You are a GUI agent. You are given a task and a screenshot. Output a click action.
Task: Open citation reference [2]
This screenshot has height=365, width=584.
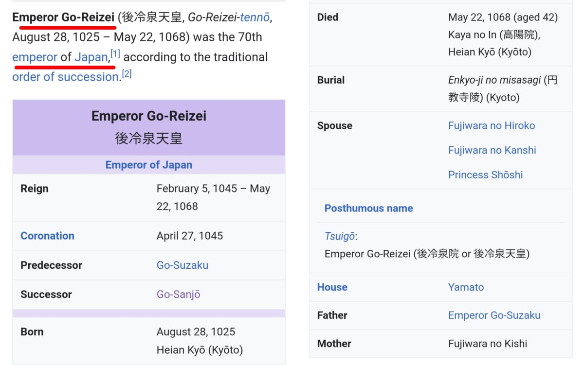[127, 74]
